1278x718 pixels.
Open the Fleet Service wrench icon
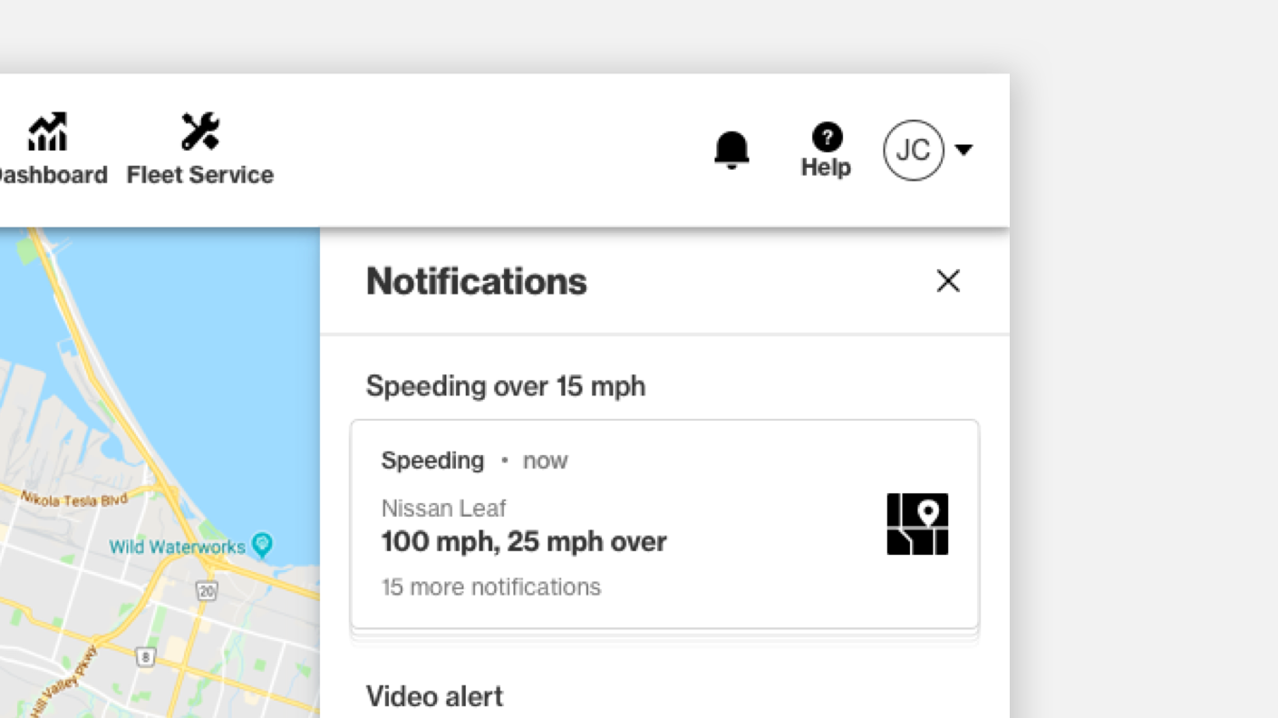click(200, 132)
